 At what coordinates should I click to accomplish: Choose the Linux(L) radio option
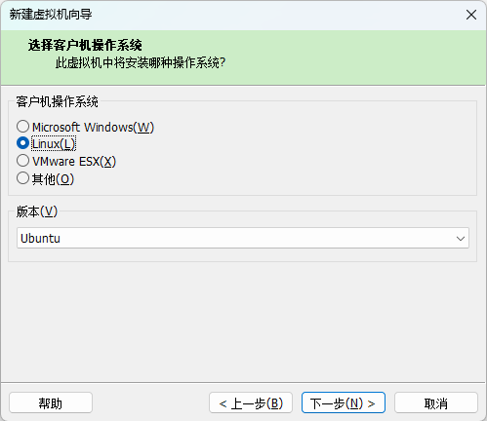tap(22, 143)
